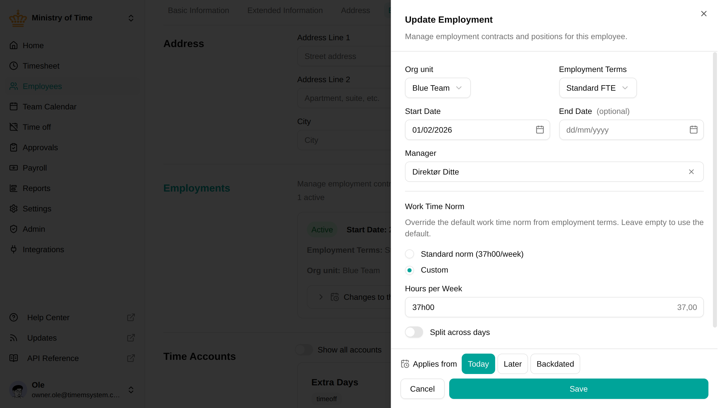Click the API Reference book icon
Screen dimensions: 726x408
(14, 358)
